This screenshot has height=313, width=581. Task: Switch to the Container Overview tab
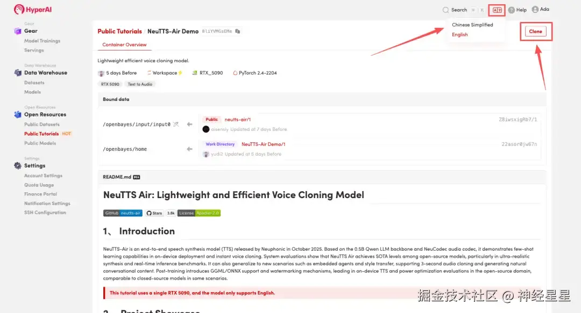[x=124, y=45]
